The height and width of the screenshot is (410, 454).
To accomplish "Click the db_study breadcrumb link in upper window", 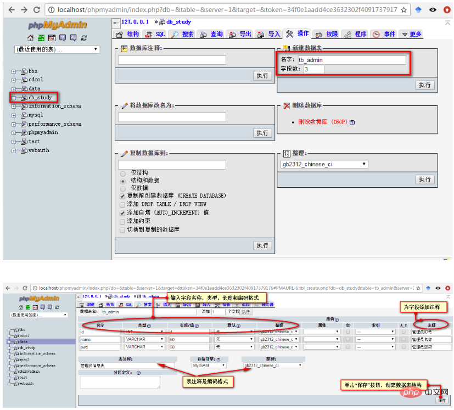I will pos(178,22).
